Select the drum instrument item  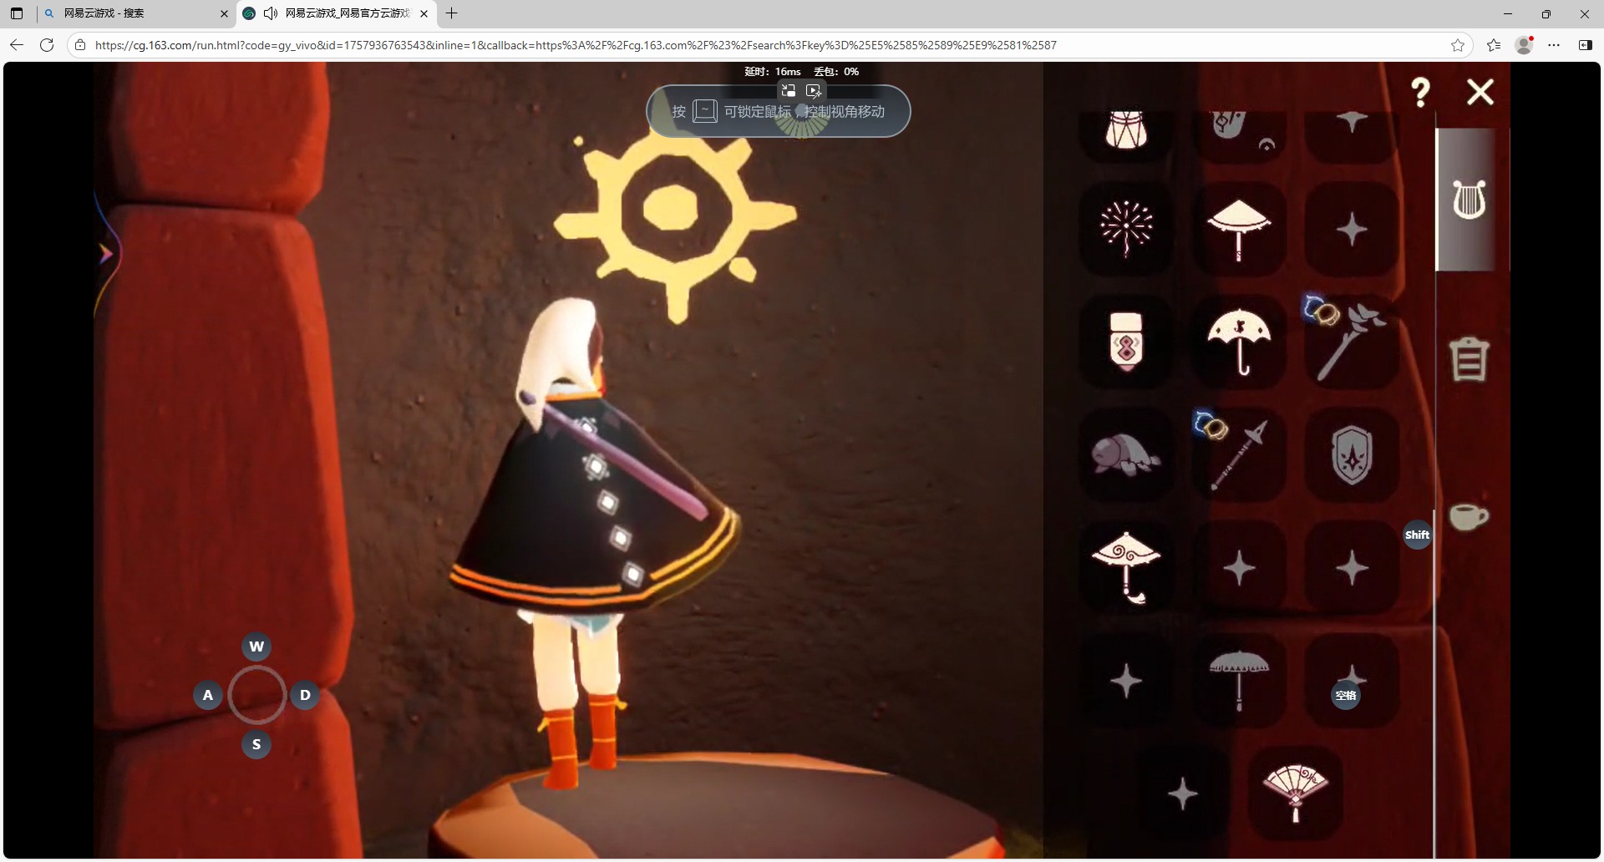[1126, 131]
